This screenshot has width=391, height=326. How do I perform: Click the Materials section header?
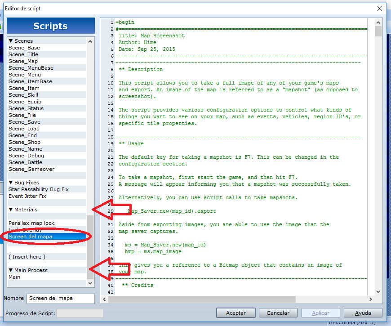tap(47, 210)
